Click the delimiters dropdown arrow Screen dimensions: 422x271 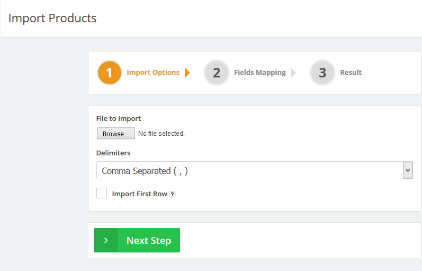tap(408, 171)
